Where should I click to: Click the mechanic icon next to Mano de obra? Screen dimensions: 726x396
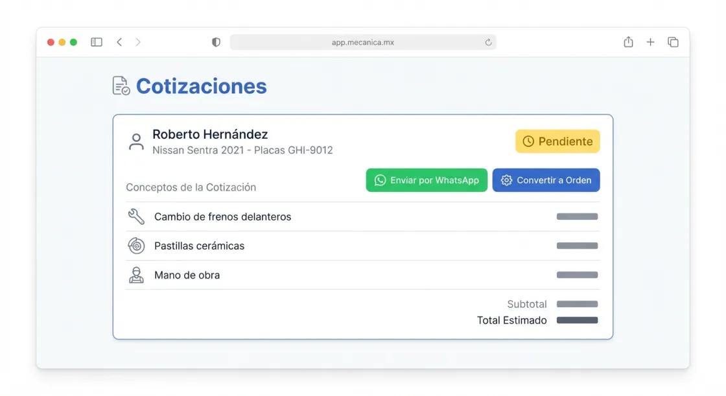(x=135, y=274)
